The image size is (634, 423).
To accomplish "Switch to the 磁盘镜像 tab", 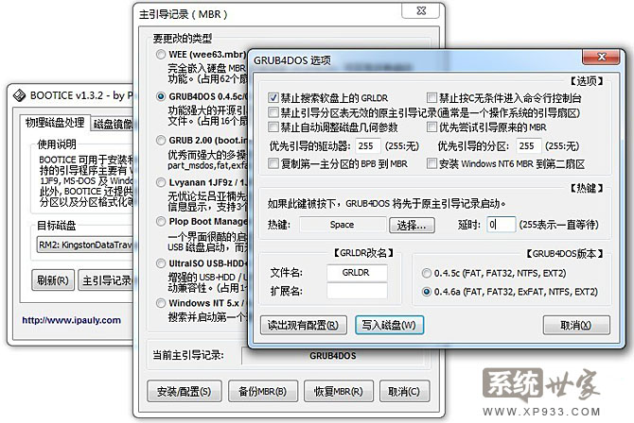I will point(113,124).
